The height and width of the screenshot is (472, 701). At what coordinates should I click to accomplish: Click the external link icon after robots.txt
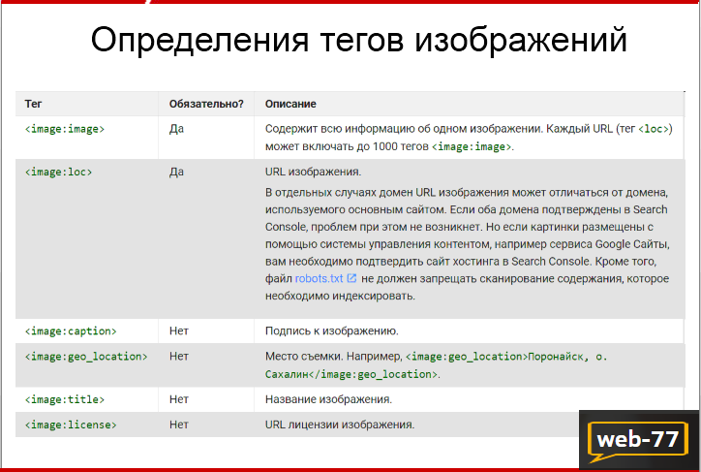(x=351, y=278)
